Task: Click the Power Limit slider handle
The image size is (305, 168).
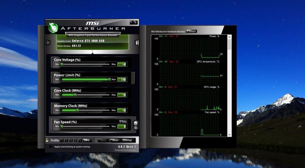Action: [109, 79]
